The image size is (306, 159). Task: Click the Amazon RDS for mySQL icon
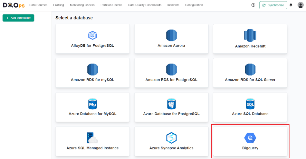click(92, 69)
